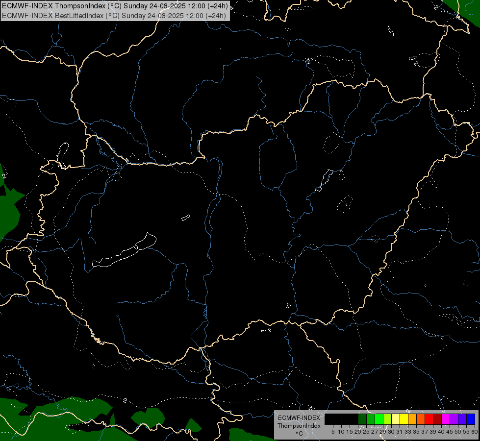Select the blue legend swatch (55–60)
480x441 pixels.
pyautogui.click(x=471, y=419)
